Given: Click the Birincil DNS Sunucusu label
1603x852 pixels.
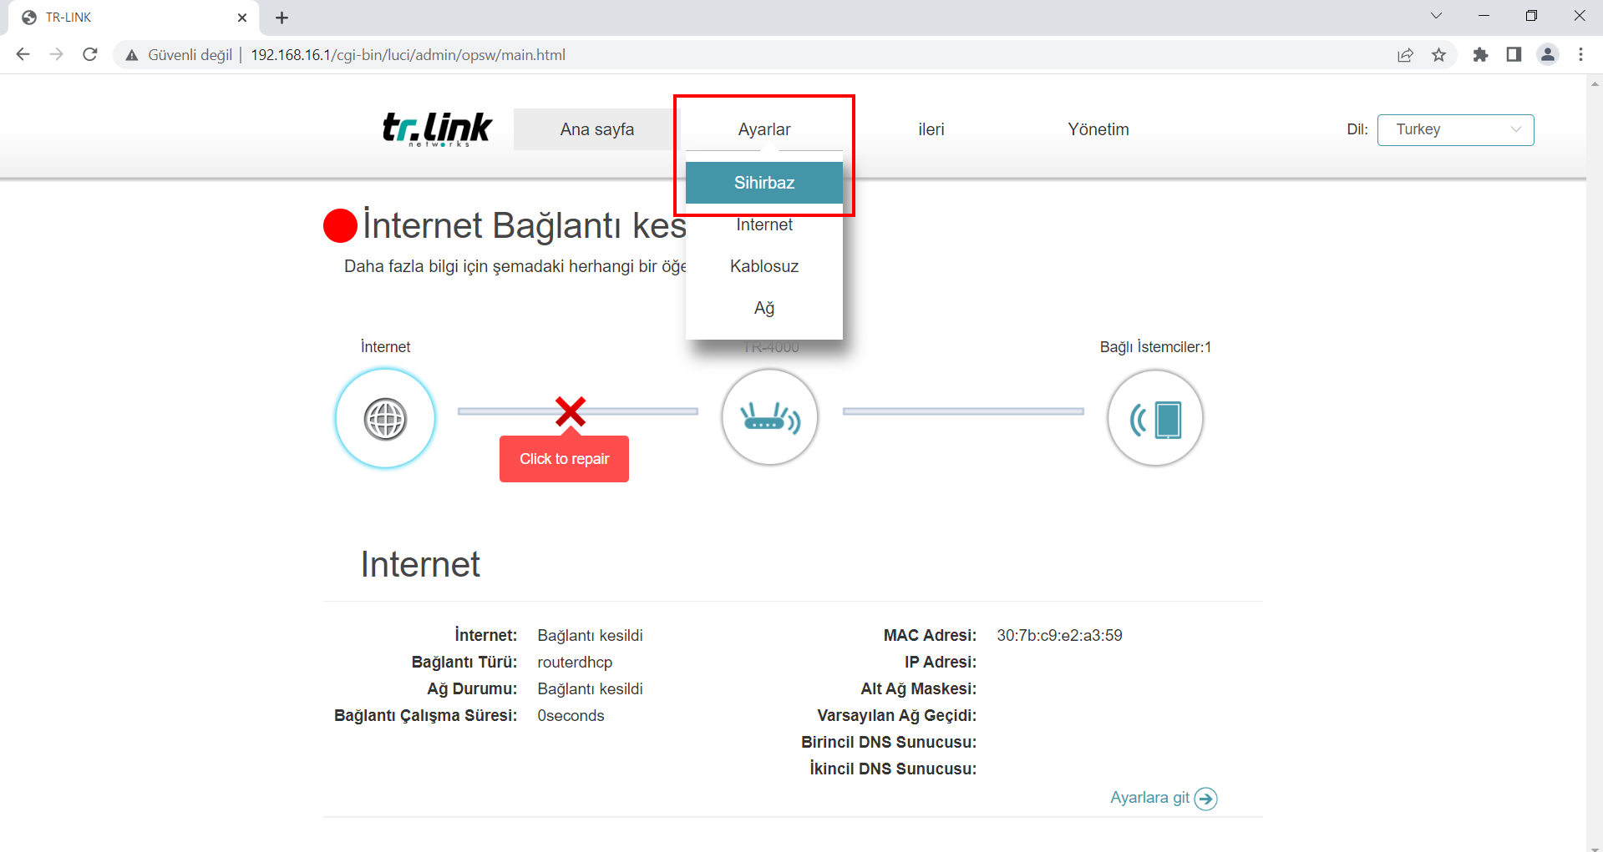Looking at the screenshot, I should tap(889, 743).
